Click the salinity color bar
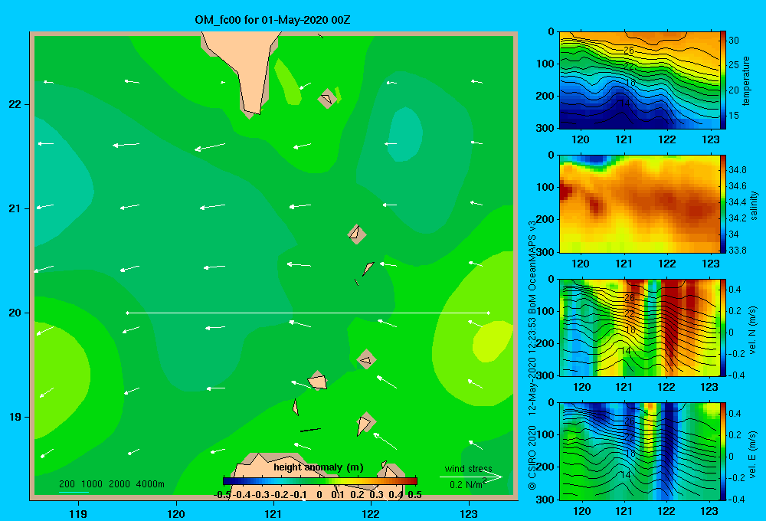The width and height of the screenshot is (766, 521). [723, 204]
